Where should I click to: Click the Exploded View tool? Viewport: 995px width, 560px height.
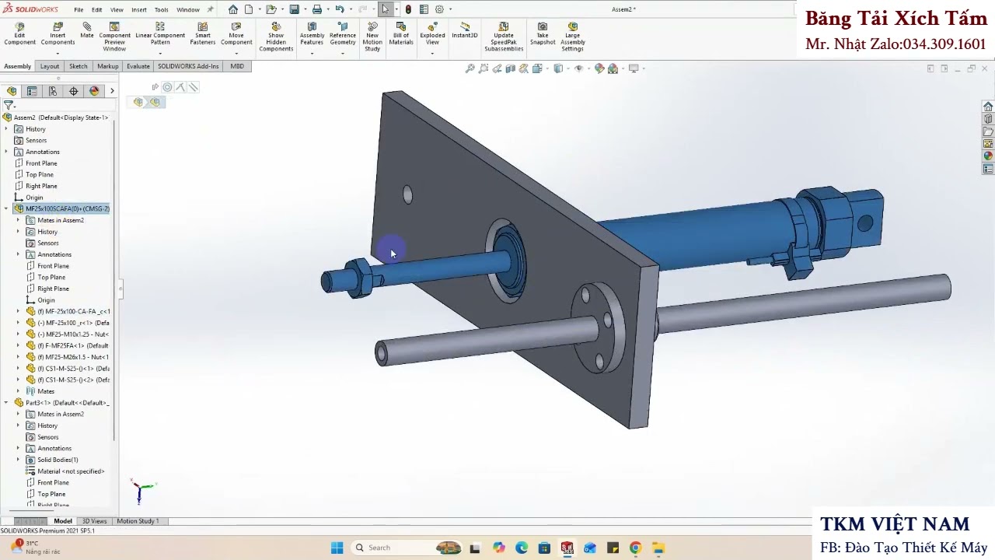pyautogui.click(x=432, y=34)
